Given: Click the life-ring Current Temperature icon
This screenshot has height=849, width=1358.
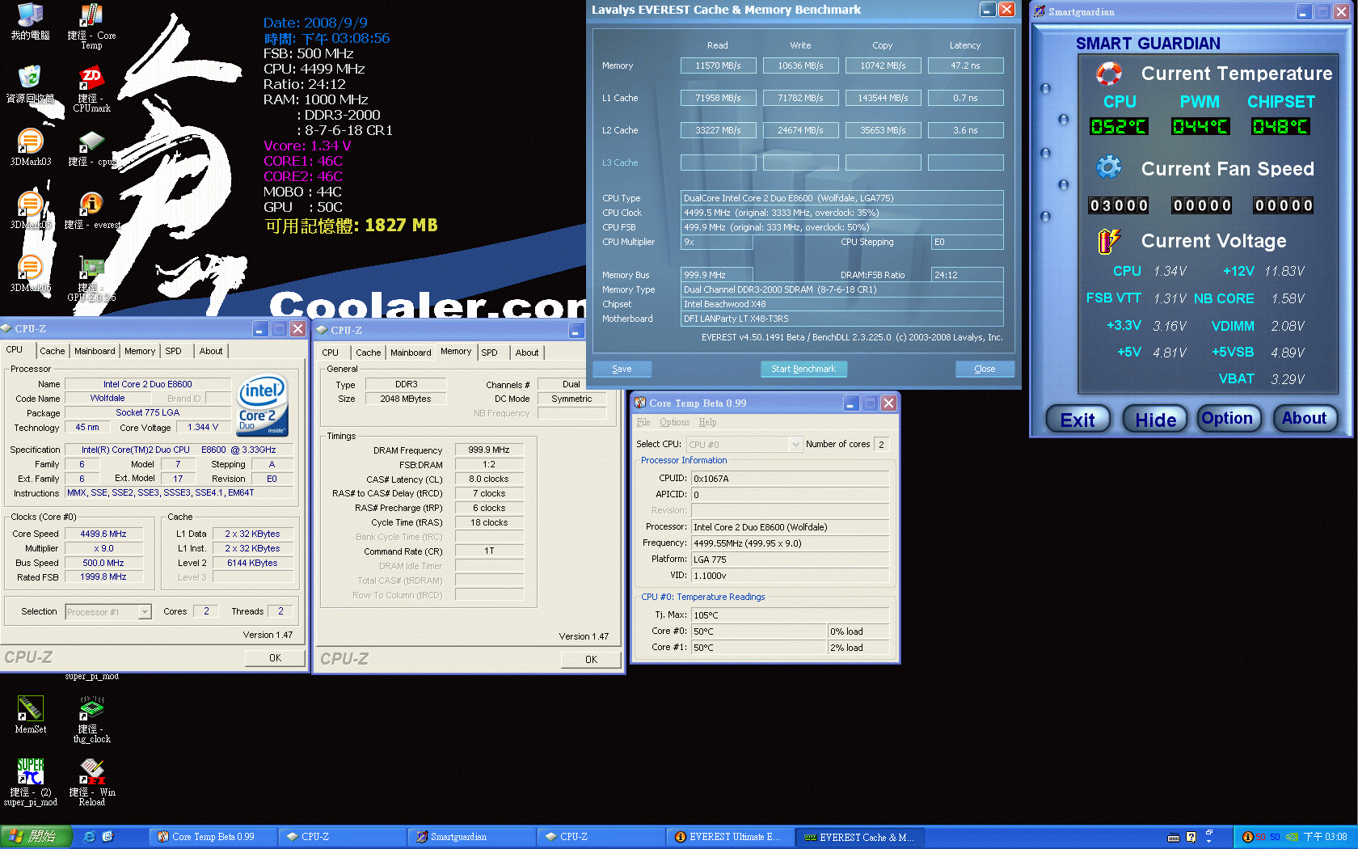Looking at the screenshot, I should pyautogui.click(x=1108, y=74).
